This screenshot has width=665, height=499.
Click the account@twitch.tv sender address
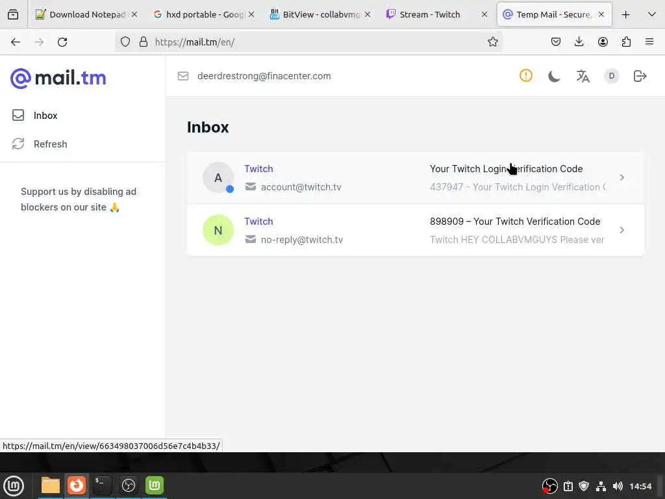[x=301, y=187]
